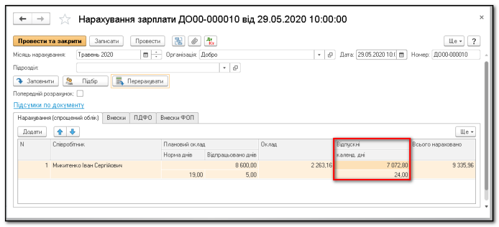This screenshot has width=499, height=227.
Task: Click the Заповнити button
Action: point(36,81)
